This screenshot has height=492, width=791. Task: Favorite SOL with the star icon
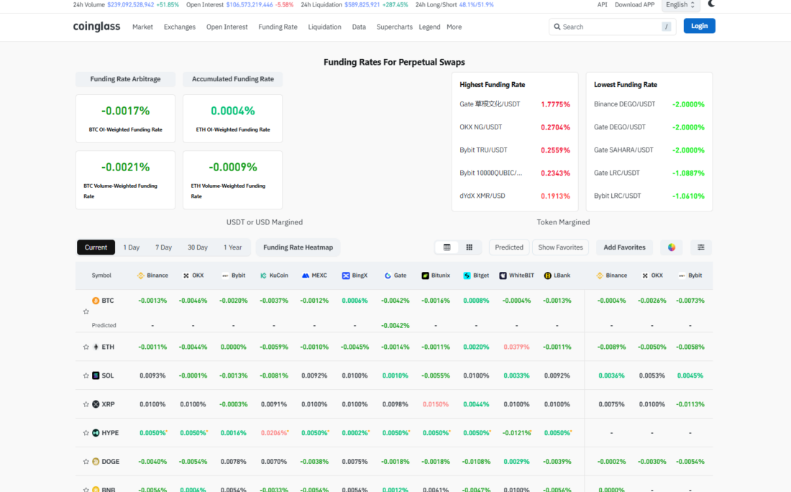[86, 375]
